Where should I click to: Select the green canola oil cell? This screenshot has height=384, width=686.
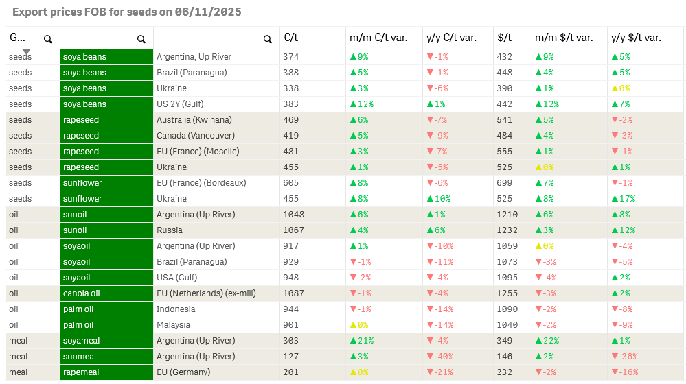tap(106, 293)
